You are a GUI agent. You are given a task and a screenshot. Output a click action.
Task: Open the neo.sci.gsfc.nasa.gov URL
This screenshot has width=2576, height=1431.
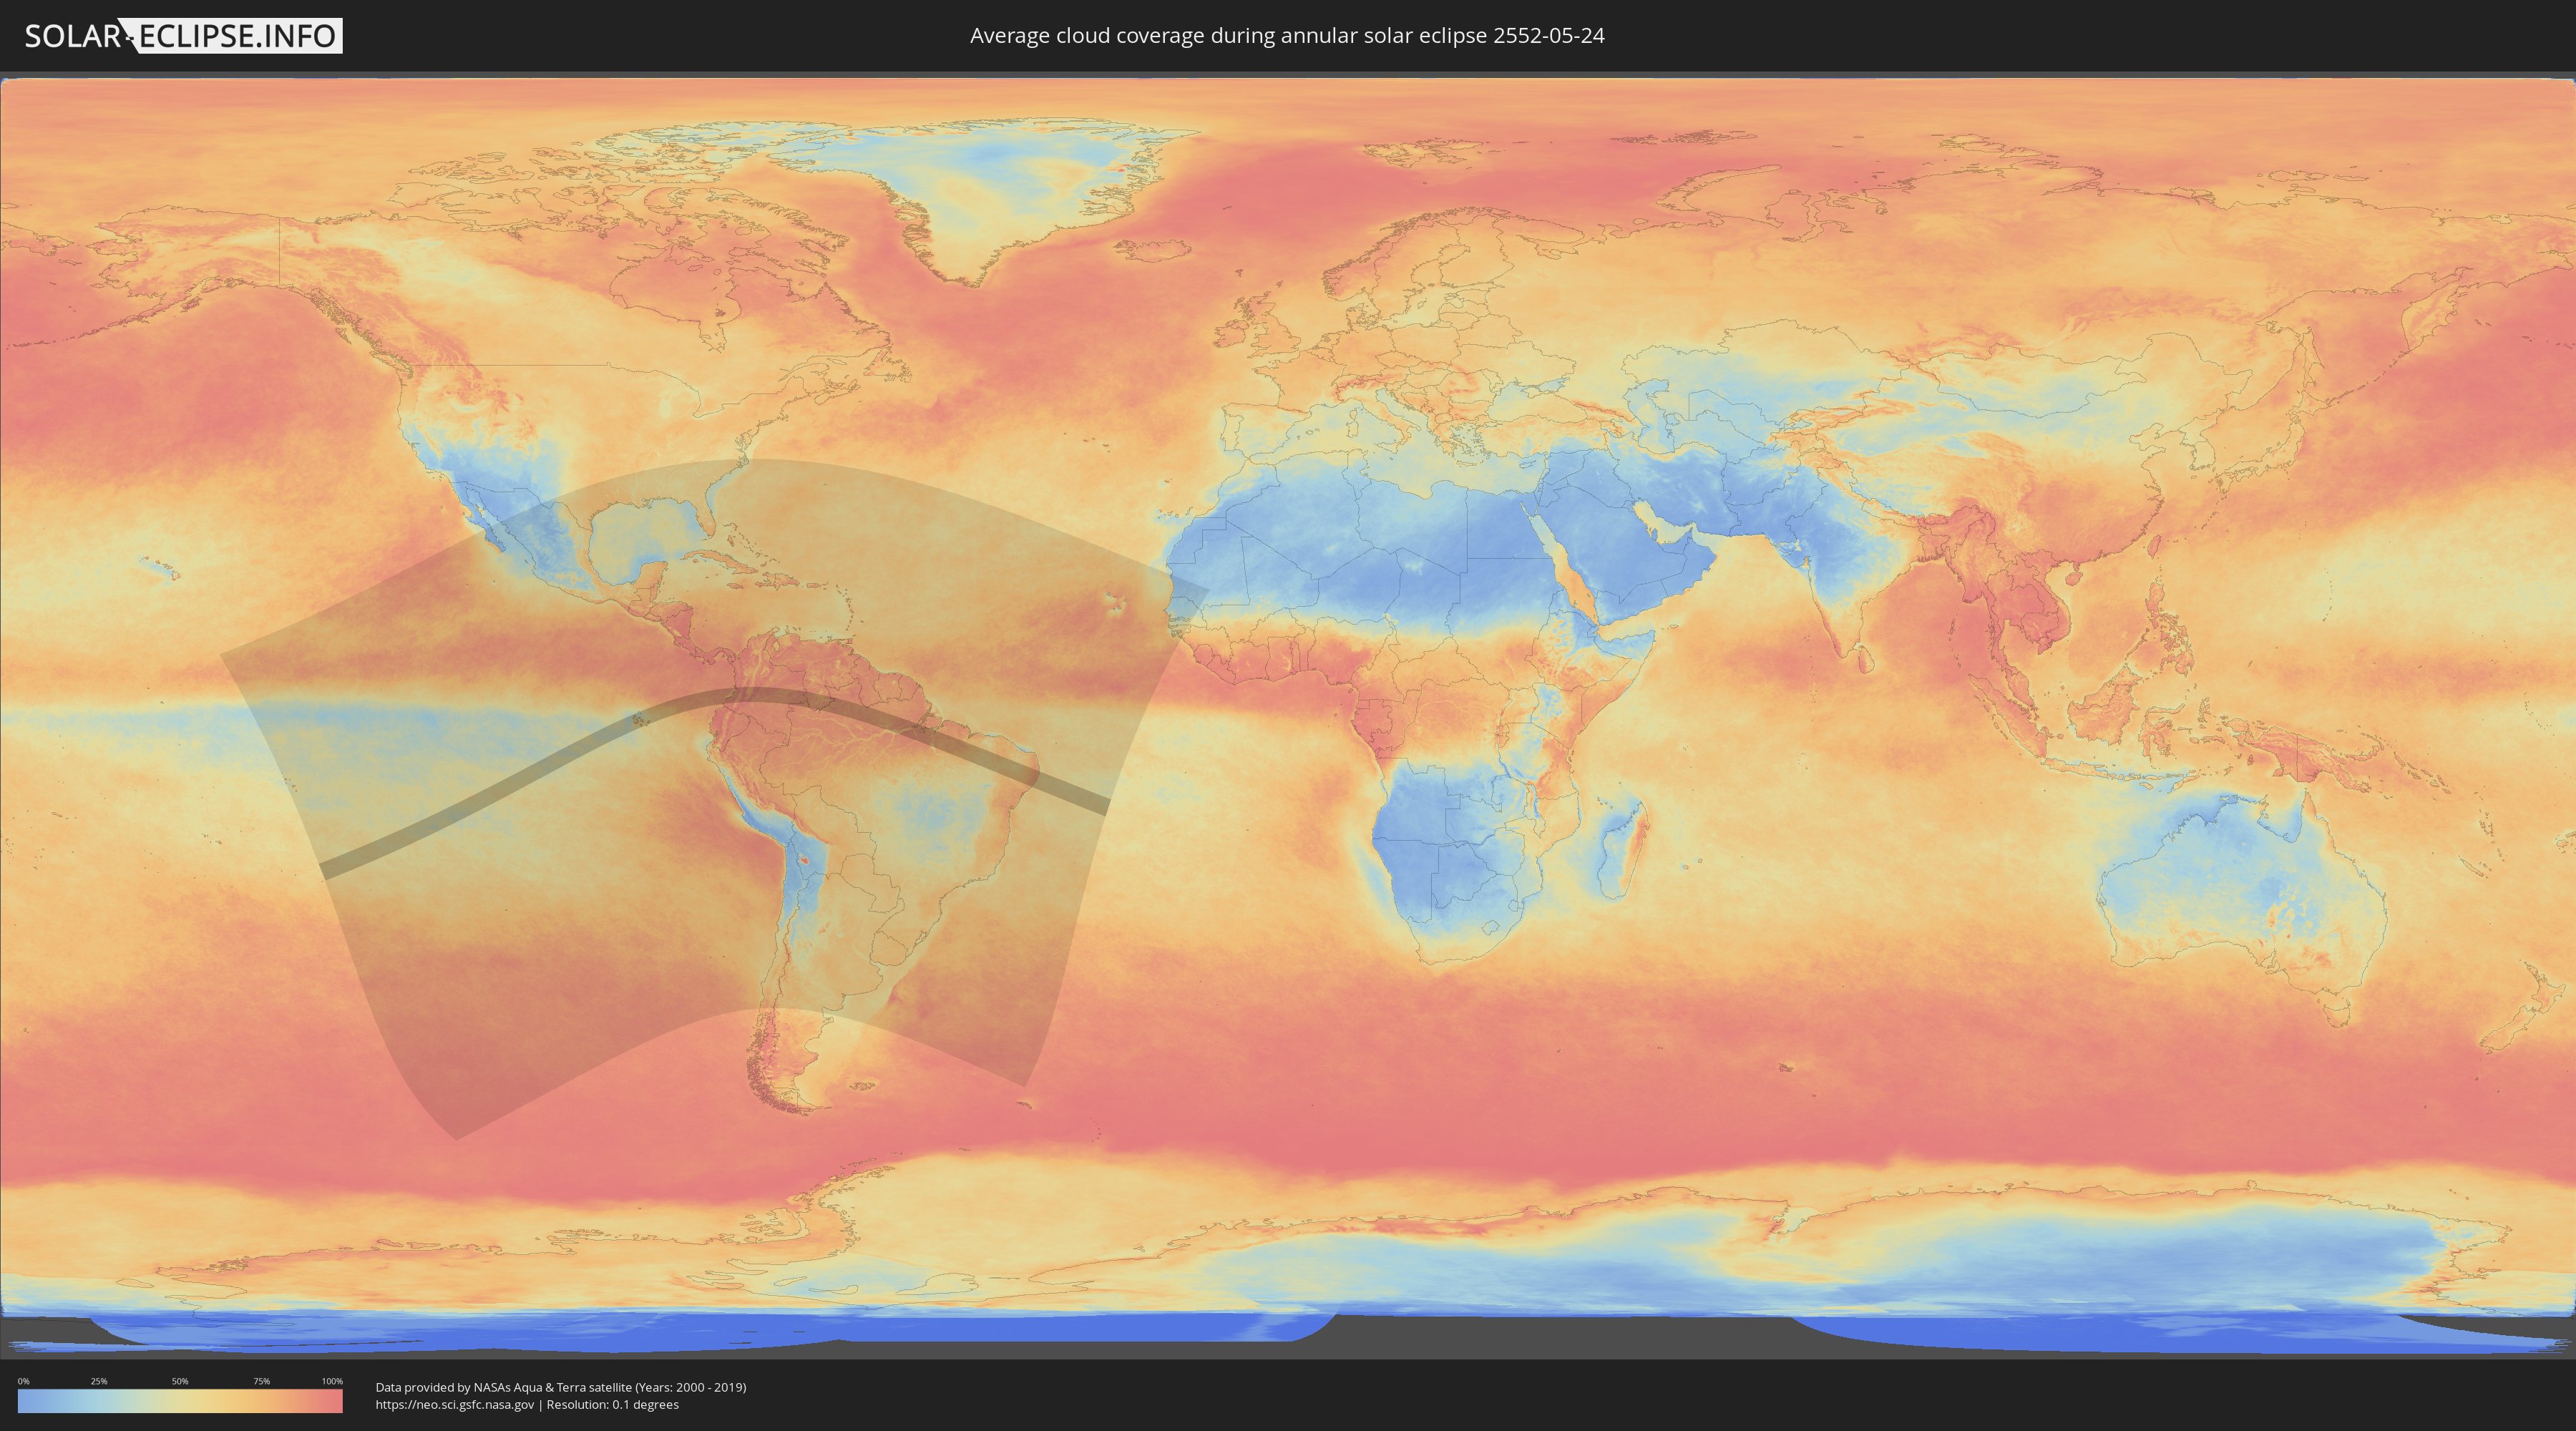tap(455, 1405)
